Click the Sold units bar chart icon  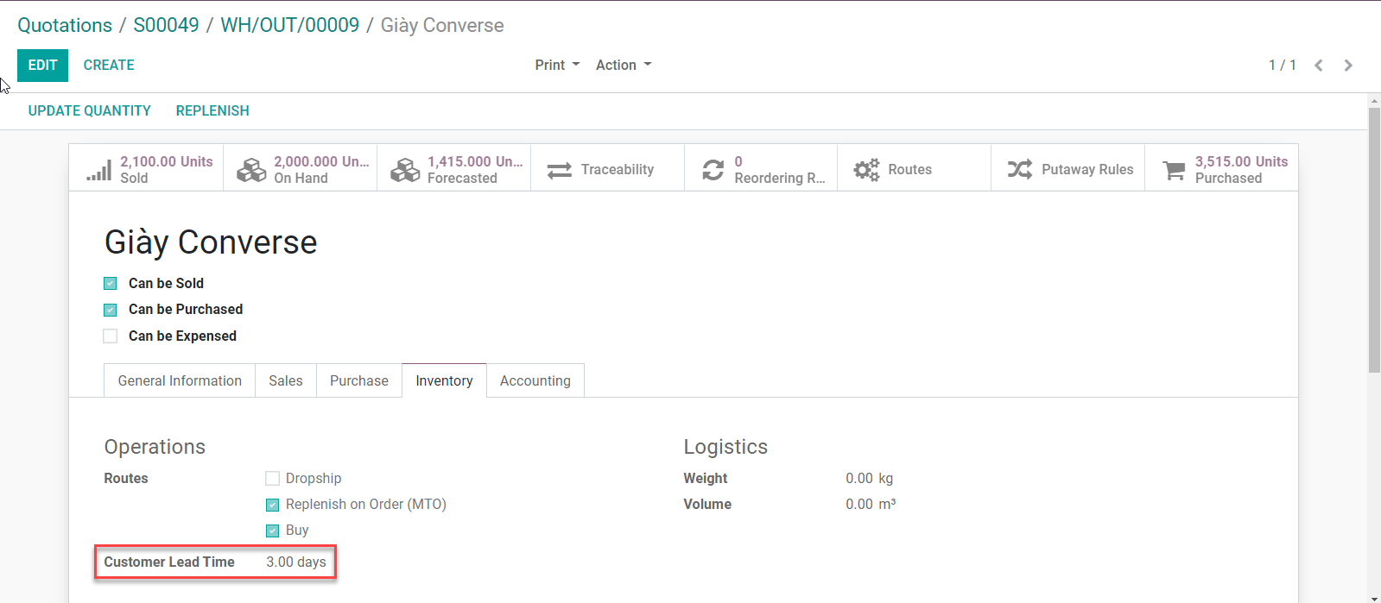tap(99, 170)
